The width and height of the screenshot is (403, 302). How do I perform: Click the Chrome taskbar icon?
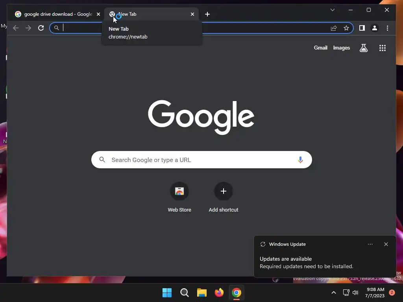tap(237, 293)
